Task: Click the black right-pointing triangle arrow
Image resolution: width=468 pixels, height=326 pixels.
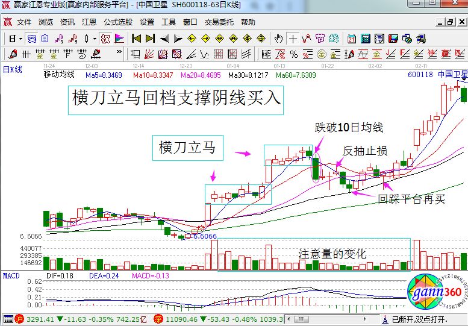Action: [x=178, y=39]
